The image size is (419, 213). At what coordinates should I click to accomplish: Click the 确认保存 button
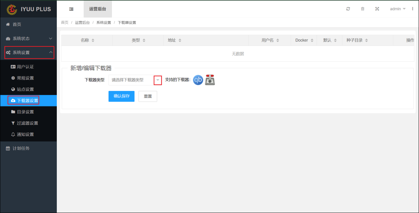click(122, 96)
